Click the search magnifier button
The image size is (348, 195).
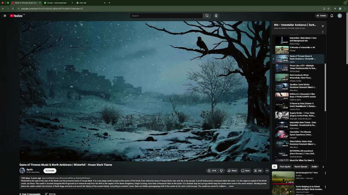[207, 16]
